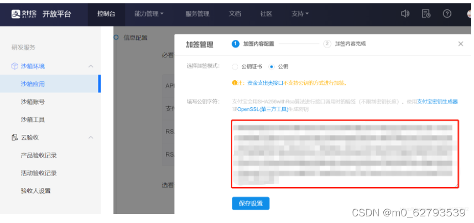Click inside the public key text area
Image resolution: width=474 pixels, height=223 pixels.
coord(344,153)
